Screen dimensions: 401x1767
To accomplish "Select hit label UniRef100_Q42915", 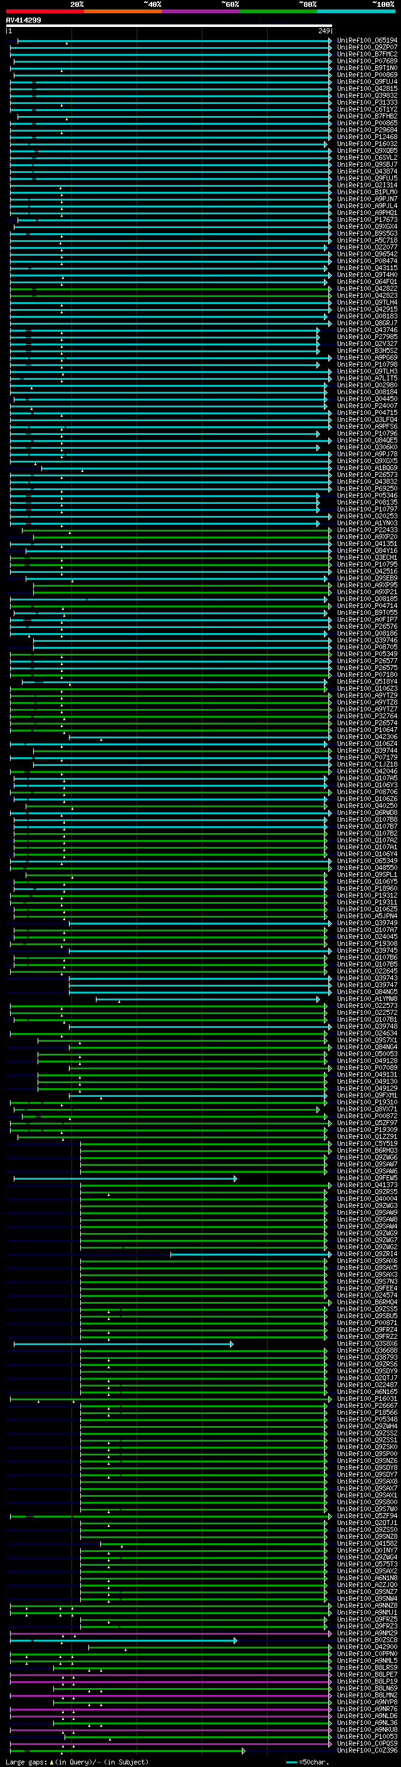I will [367, 310].
